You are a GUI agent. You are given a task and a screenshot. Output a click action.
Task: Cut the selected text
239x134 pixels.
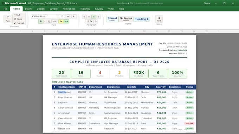click(x=19, y=15)
